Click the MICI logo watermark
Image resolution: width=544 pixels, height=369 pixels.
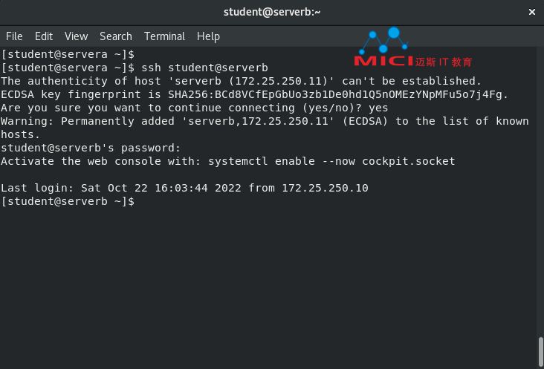413,48
